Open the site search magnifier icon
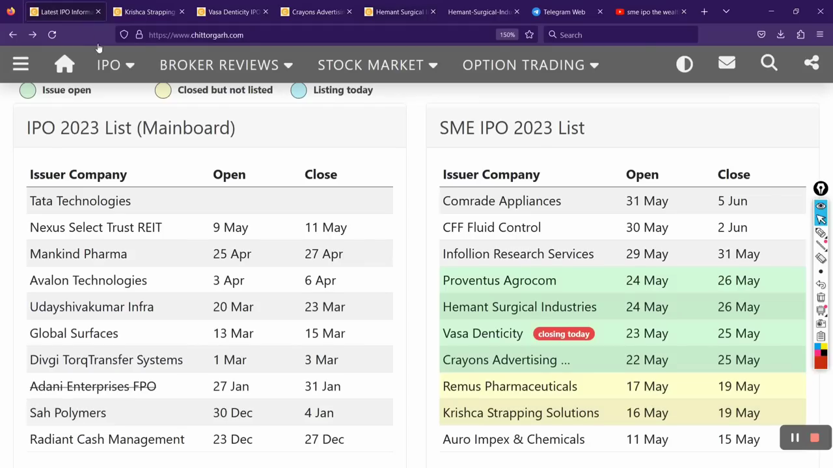Image resolution: width=833 pixels, height=468 pixels. (769, 63)
